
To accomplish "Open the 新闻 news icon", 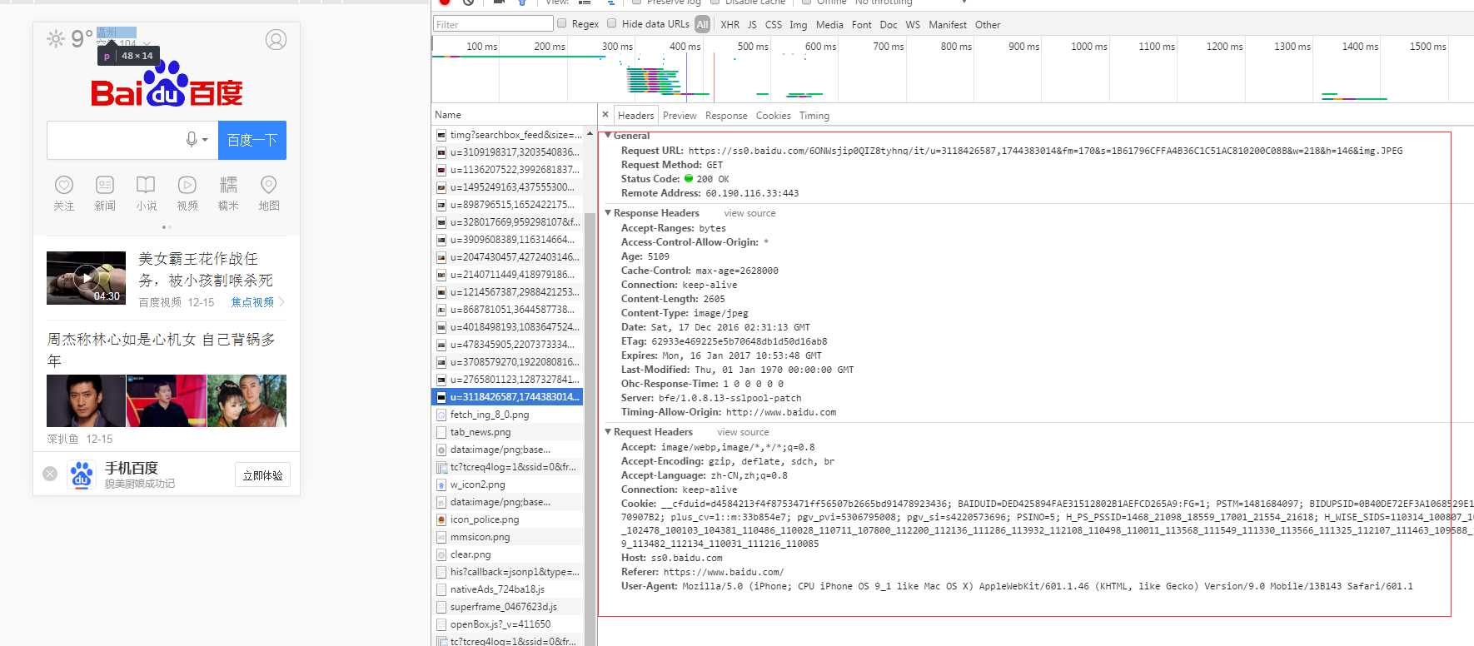I will pyautogui.click(x=105, y=185).
